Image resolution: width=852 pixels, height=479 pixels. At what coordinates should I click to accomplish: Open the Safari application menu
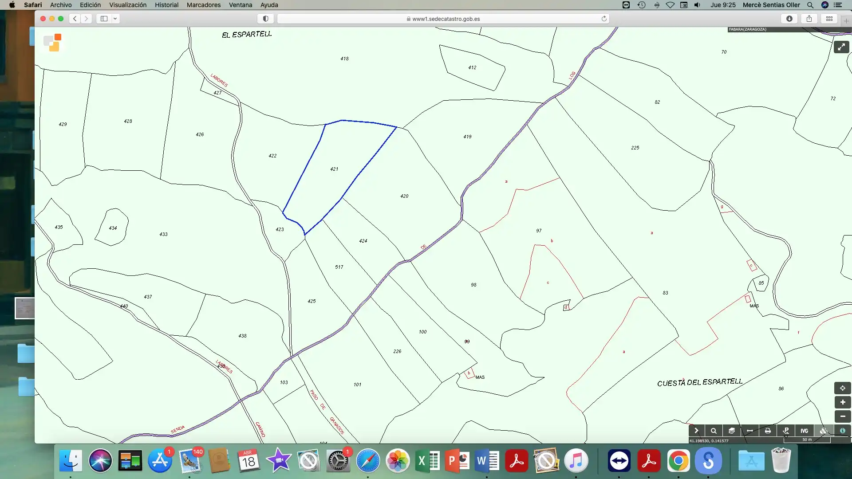[x=33, y=5]
